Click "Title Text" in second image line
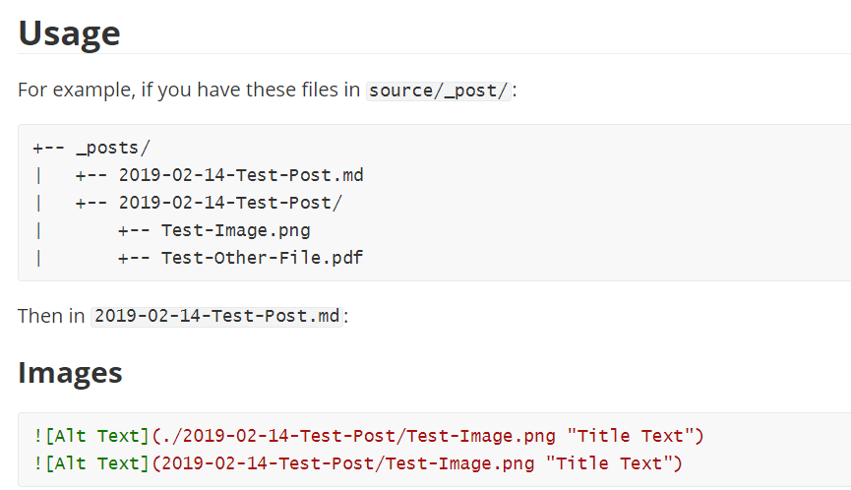Image resolution: width=851 pixels, height=490 pixels. (613, 463)
